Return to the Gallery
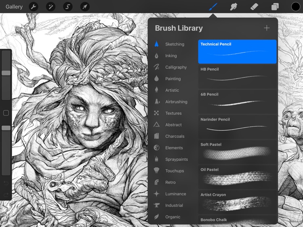Image resolution: width=303 pixels, height=227 pixels. point(14,7)
